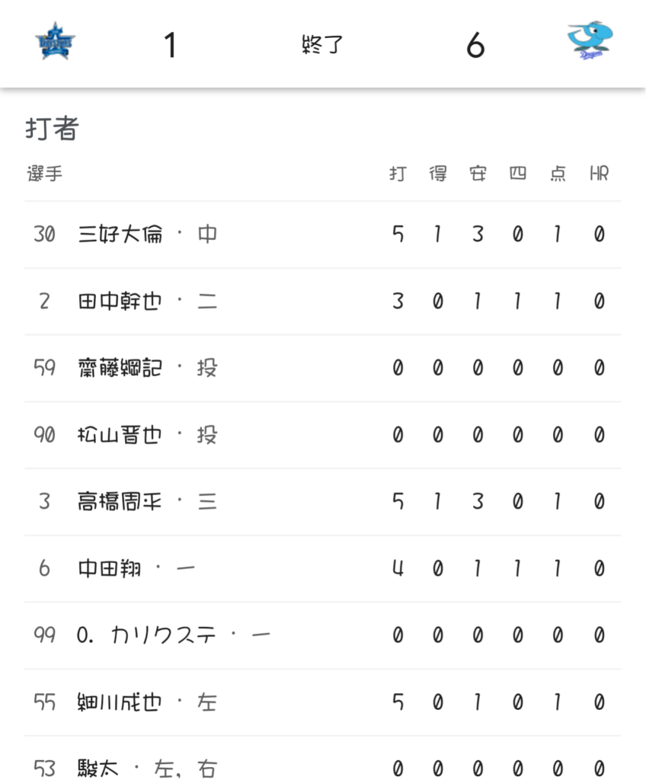Viewport: 646px width, 780px height.
Task: Open player 田中幹也 profile
Action: click(120, 301)
